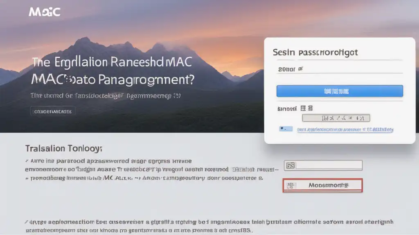This screenshot has width=419, height=235.
Task: Click the small outlined button under hero subtitle
Action: (x=53, y=111)
